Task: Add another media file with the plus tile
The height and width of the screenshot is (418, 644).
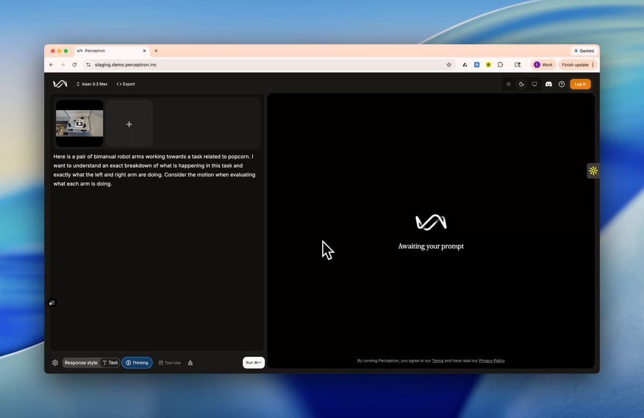Action: [129, 124]
